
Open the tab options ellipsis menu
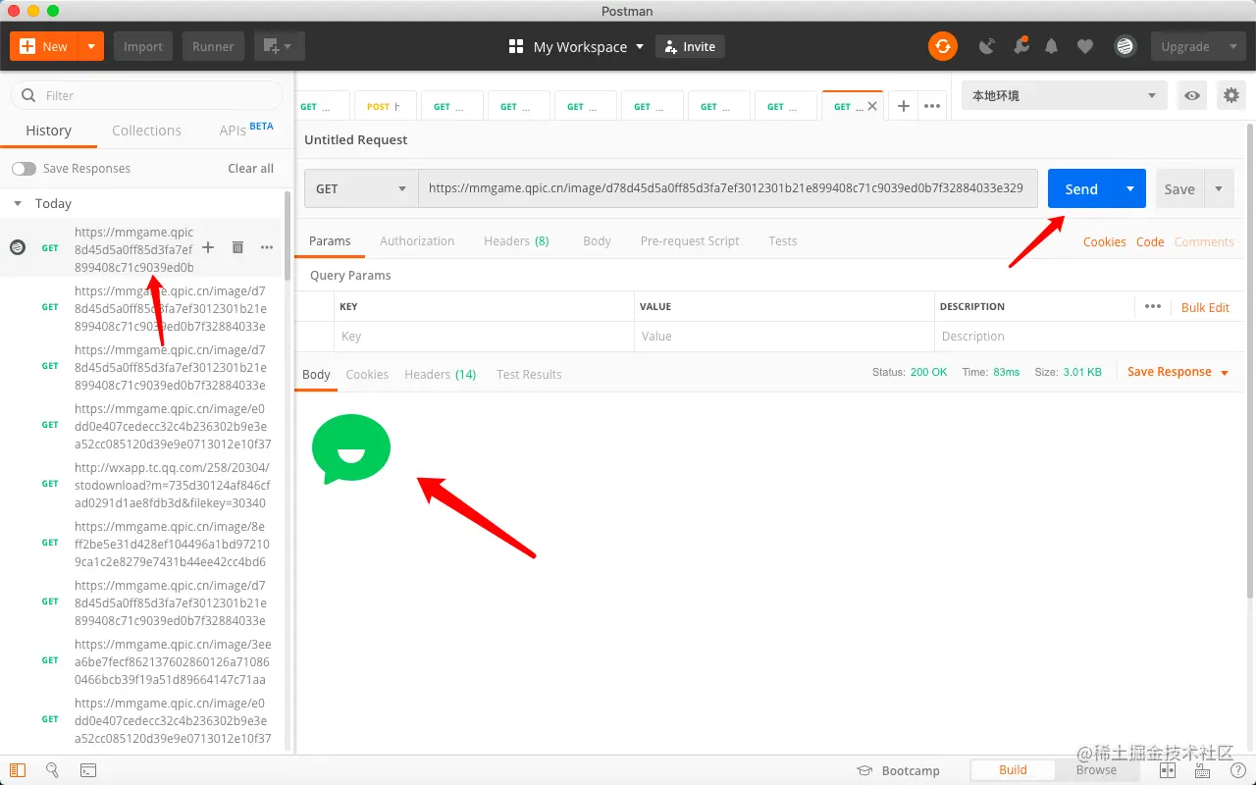932,106
